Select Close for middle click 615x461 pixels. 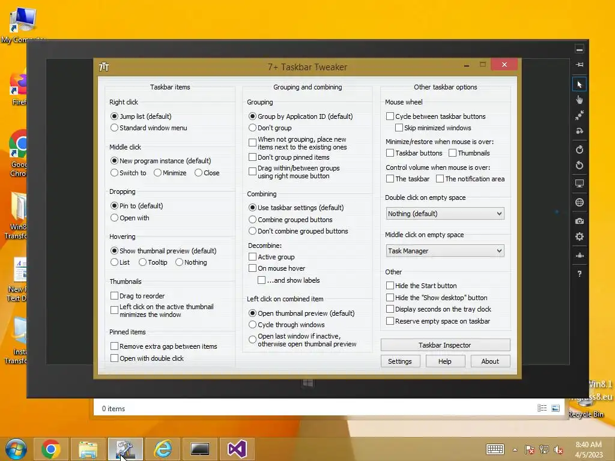[x=207, y=173]
